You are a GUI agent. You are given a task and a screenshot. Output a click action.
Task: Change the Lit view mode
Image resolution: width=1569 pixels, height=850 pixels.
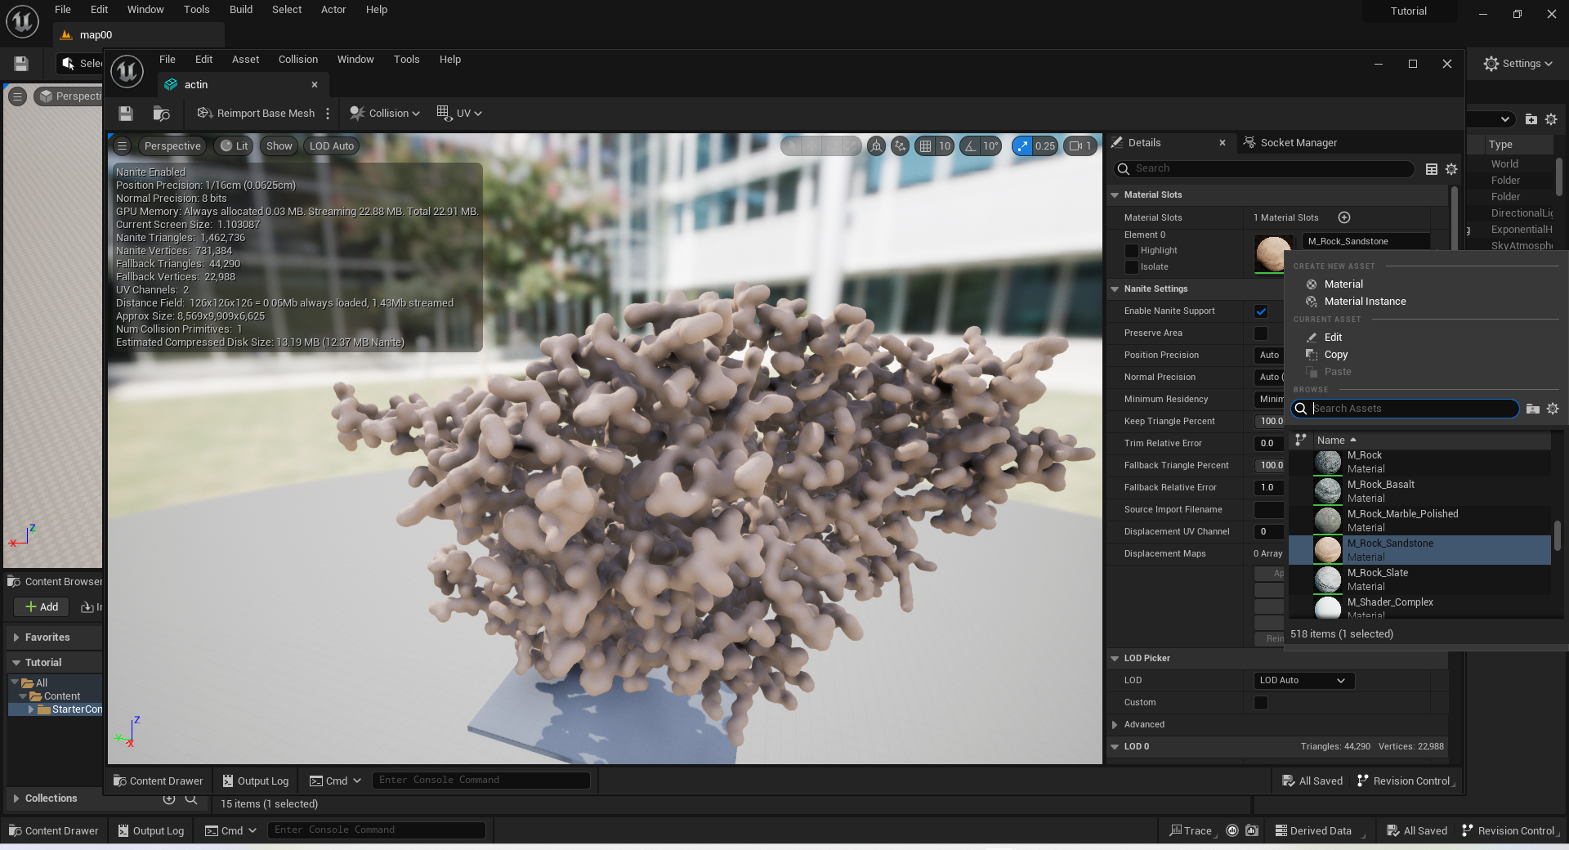coord(235,146)
